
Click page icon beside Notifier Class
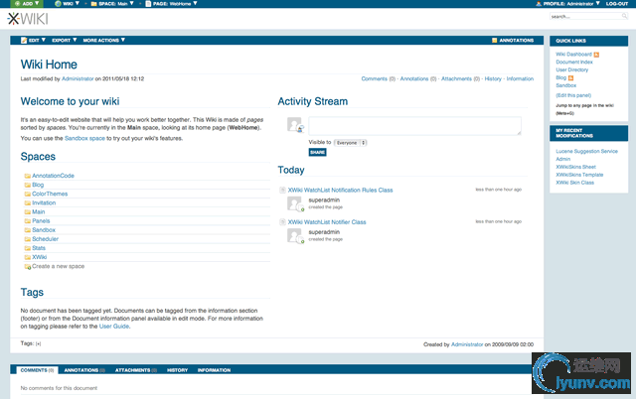pos(282,222)
